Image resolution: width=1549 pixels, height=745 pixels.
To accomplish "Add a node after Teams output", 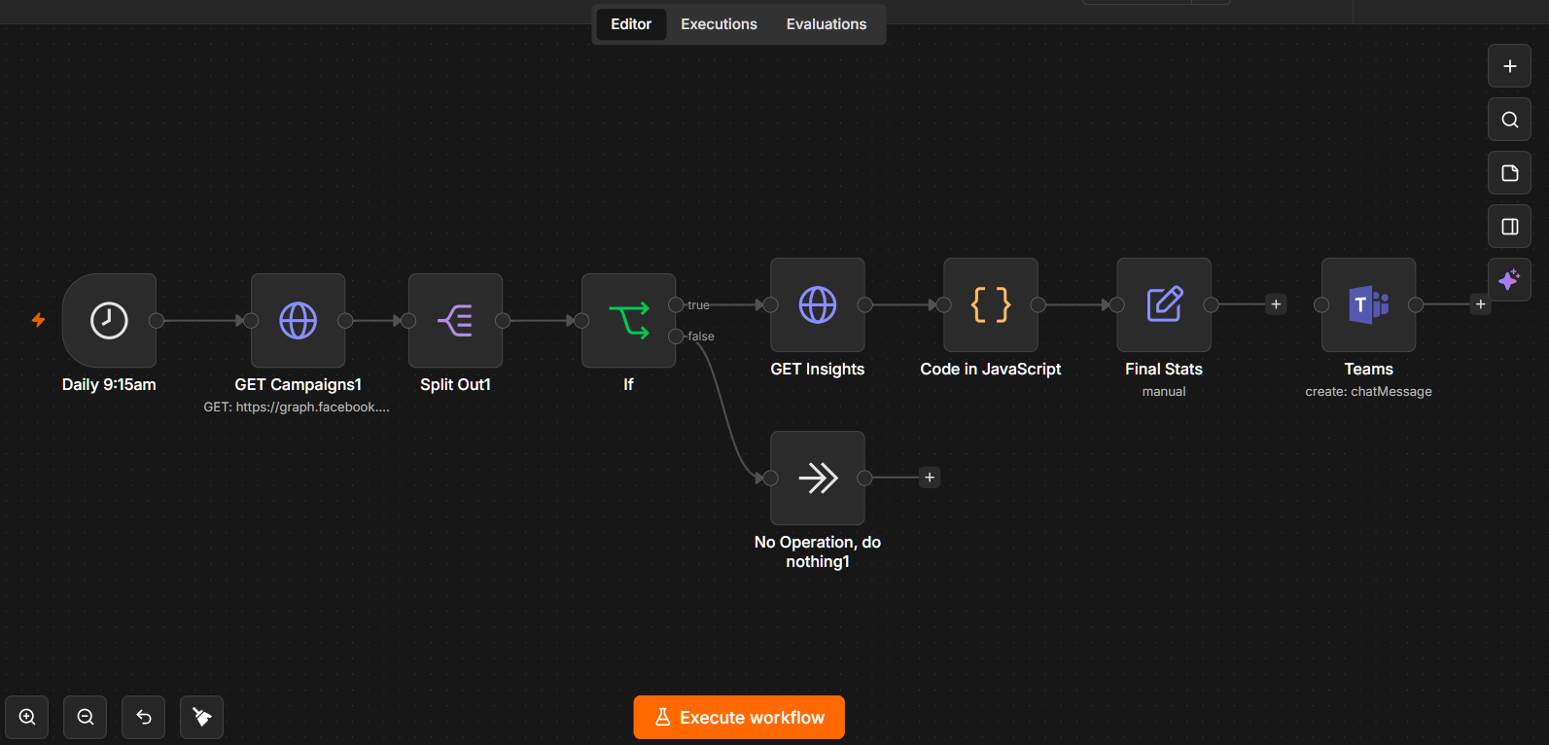I will (x=1480, y=304).
